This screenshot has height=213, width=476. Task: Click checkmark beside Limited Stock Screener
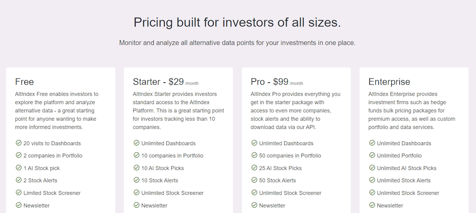[x=19, y=193]
